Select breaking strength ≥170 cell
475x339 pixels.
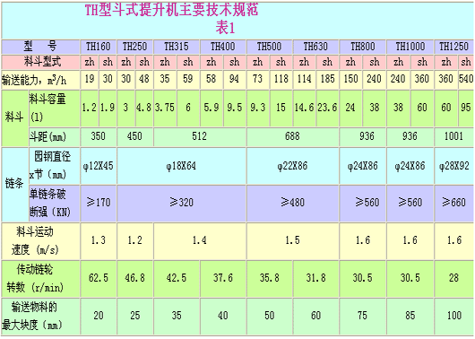tap(99, 203)
